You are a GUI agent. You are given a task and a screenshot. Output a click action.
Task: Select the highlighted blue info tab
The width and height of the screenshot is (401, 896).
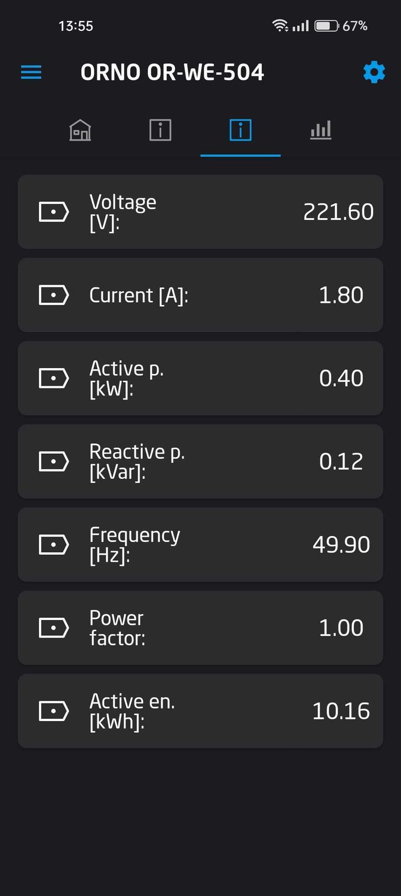(x=240, y=129)
